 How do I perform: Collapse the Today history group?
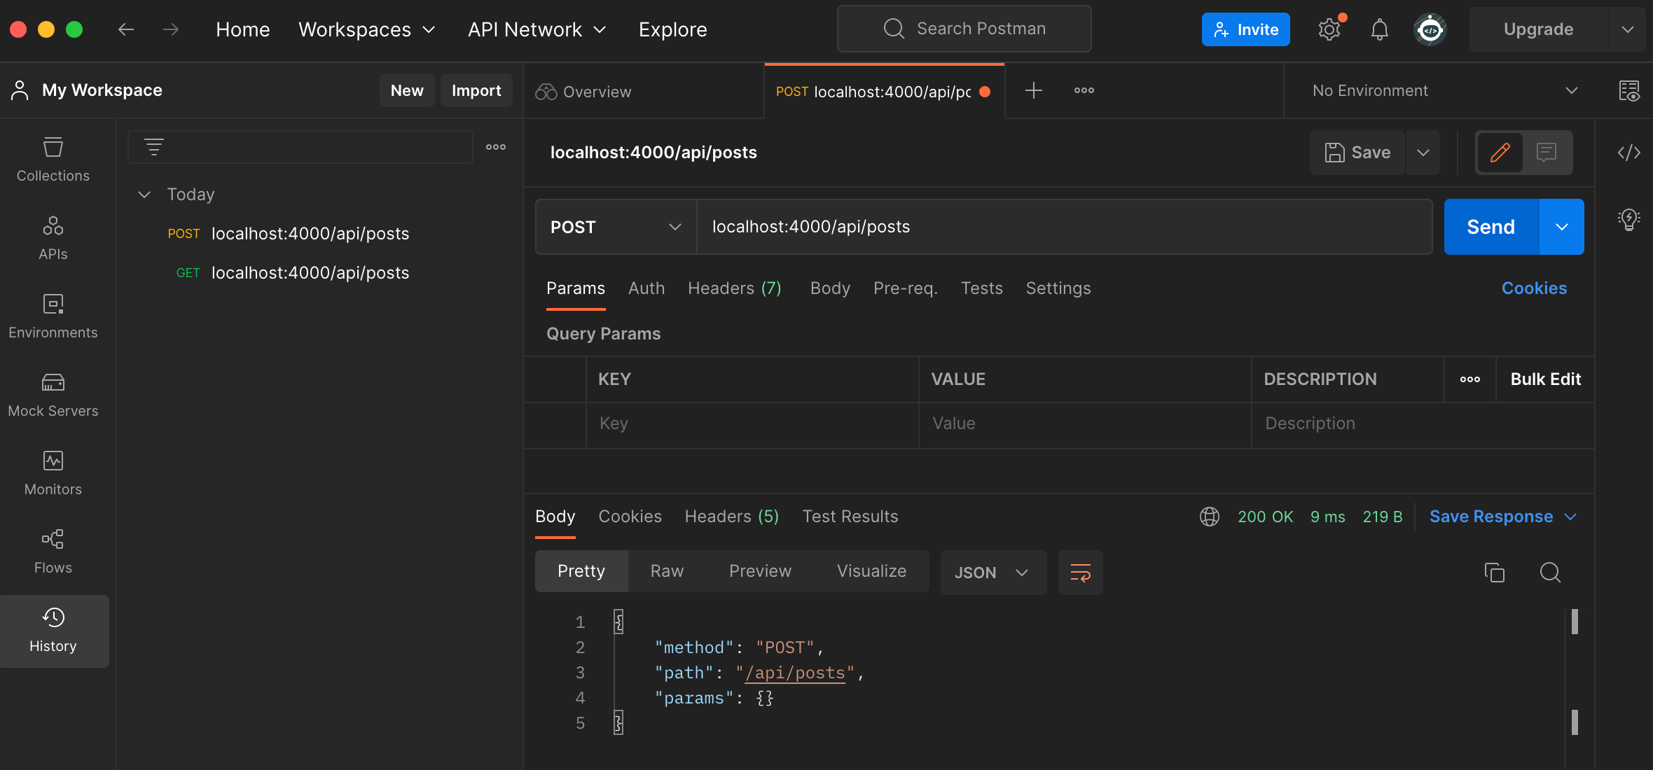pos(144,195)
